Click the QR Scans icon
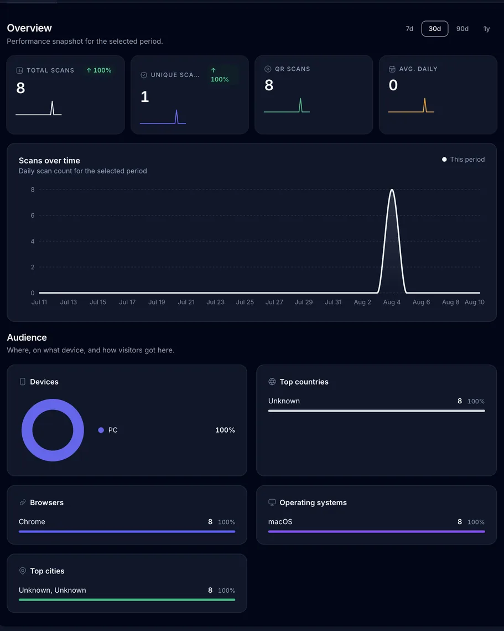This screenshot has height=631, width=504. pos(268,69)
